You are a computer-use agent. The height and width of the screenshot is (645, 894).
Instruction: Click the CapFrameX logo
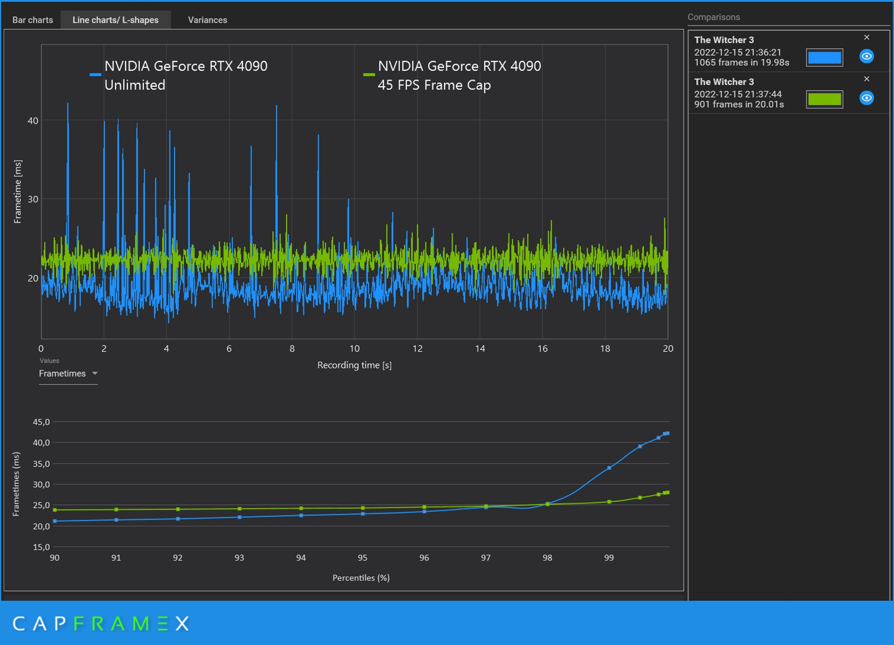[101, 623]
